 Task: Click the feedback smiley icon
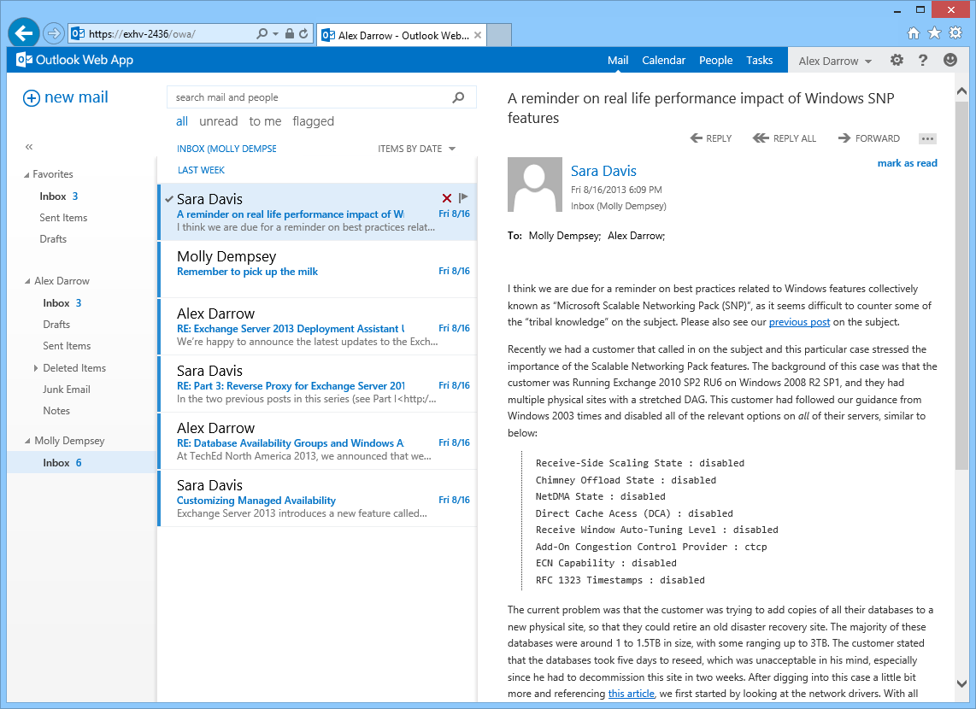click(950, 60)
